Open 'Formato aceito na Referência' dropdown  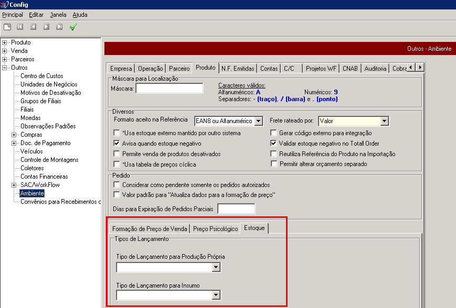[x=259, y=121]
